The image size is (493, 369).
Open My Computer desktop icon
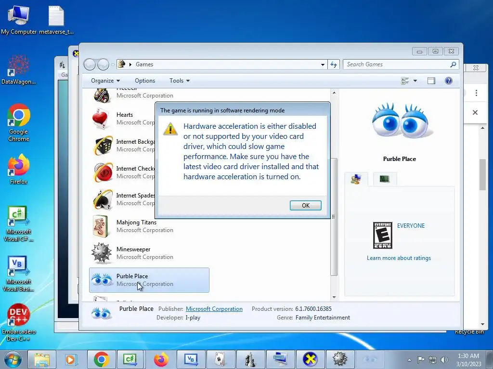(x=19, y=19)
